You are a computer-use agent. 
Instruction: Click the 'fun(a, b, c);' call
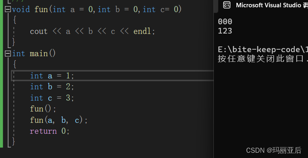(59, 120)
